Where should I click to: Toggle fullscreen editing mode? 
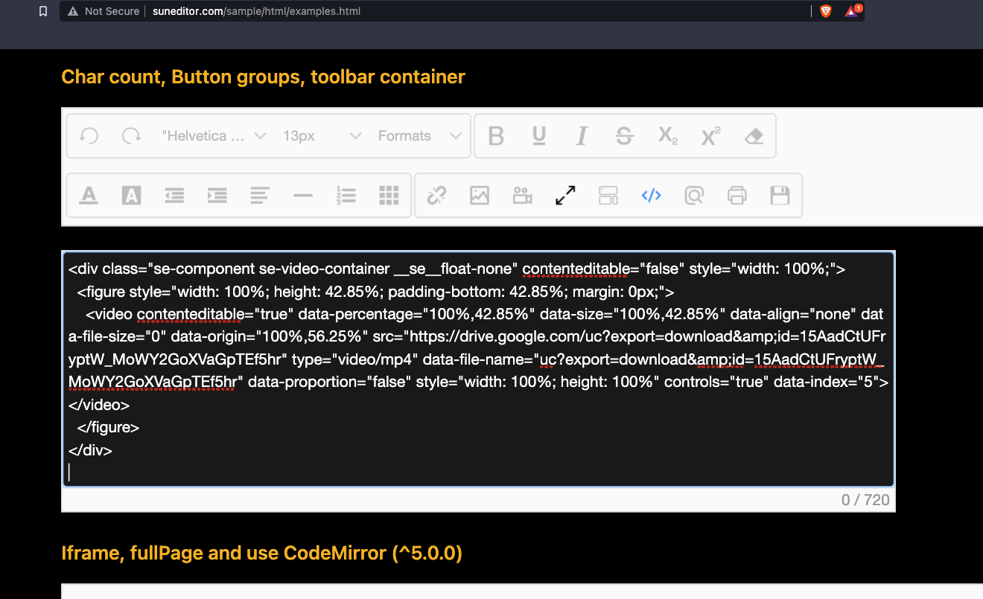coord(565,195)
